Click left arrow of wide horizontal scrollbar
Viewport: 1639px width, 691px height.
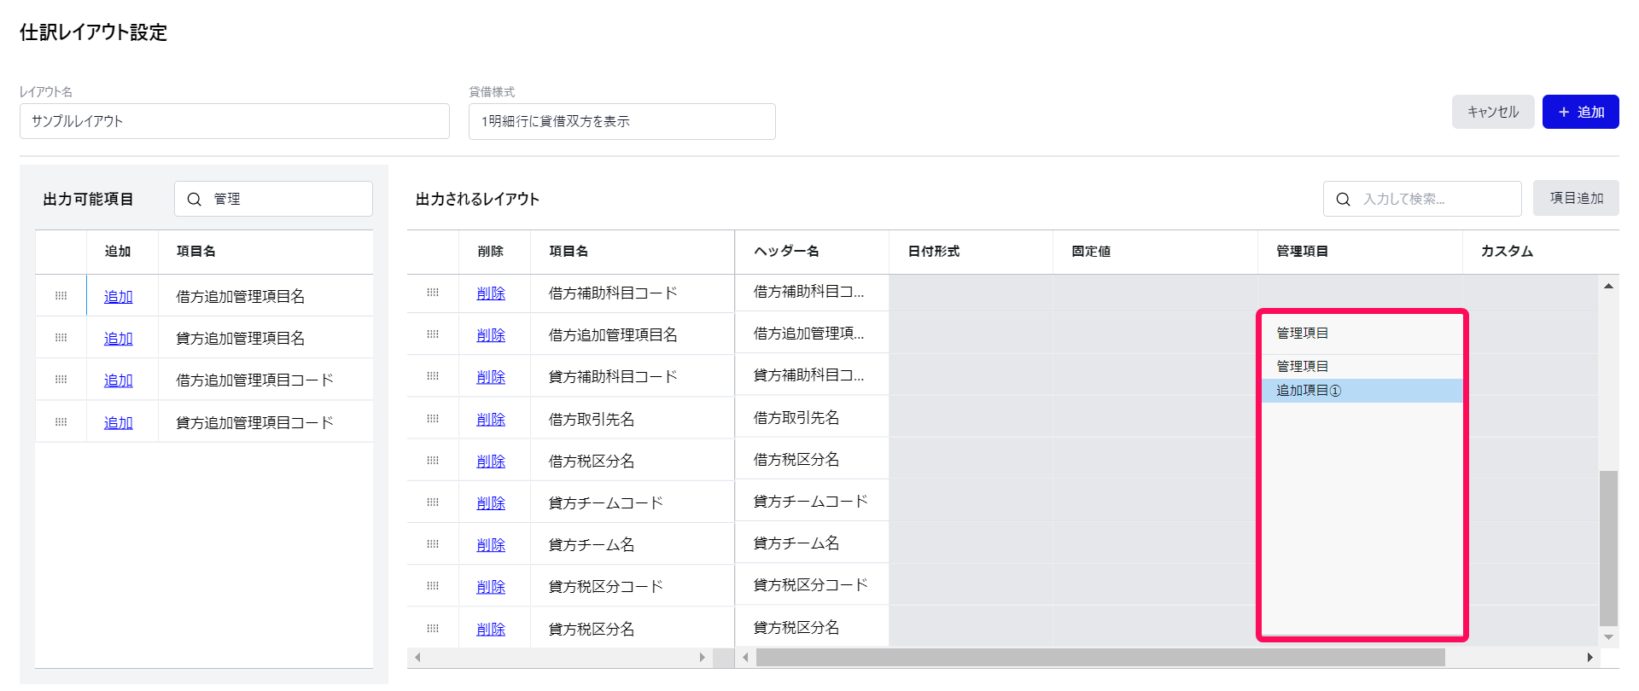[x=746, y=657]
